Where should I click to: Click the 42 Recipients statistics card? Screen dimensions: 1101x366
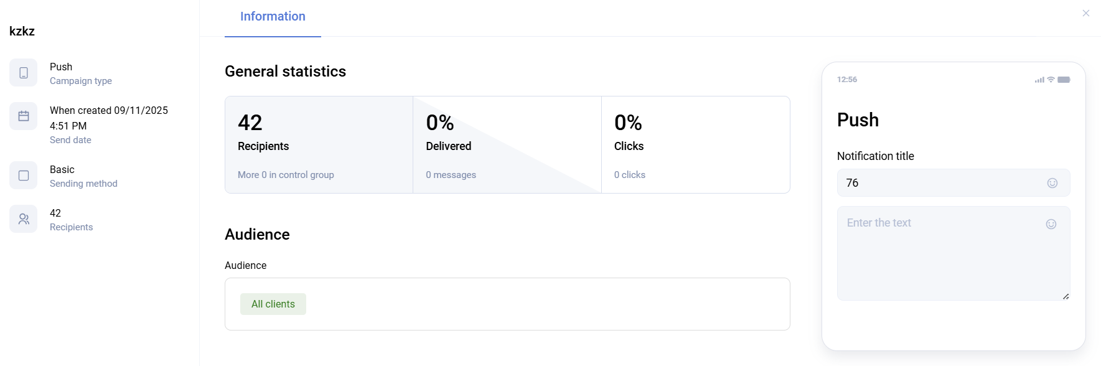pyautogui.click(x=319, y=145)
